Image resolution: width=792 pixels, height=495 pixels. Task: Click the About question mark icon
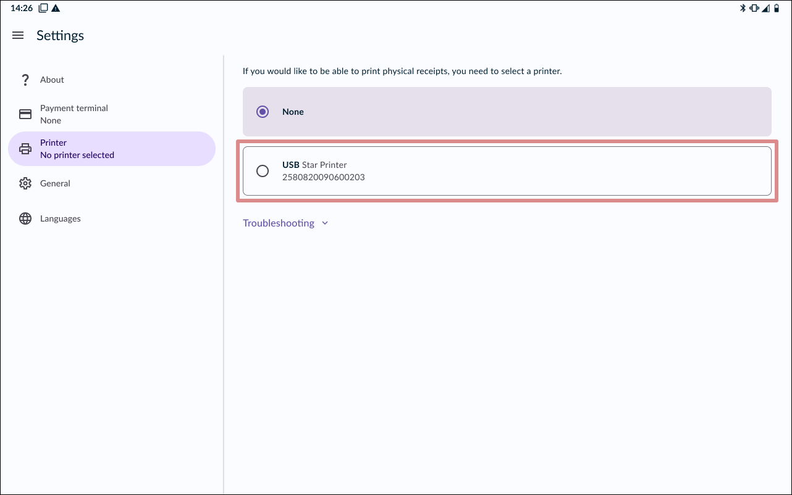[x=25, y=80]
